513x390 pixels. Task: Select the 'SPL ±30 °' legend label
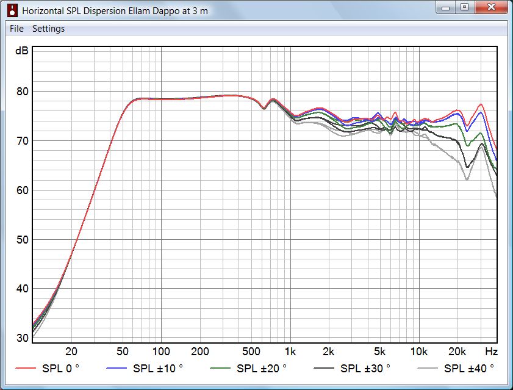[365, 369]
